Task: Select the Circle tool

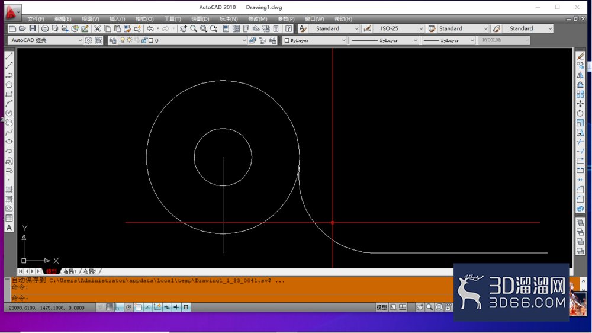Action: (x=9, y=113)
